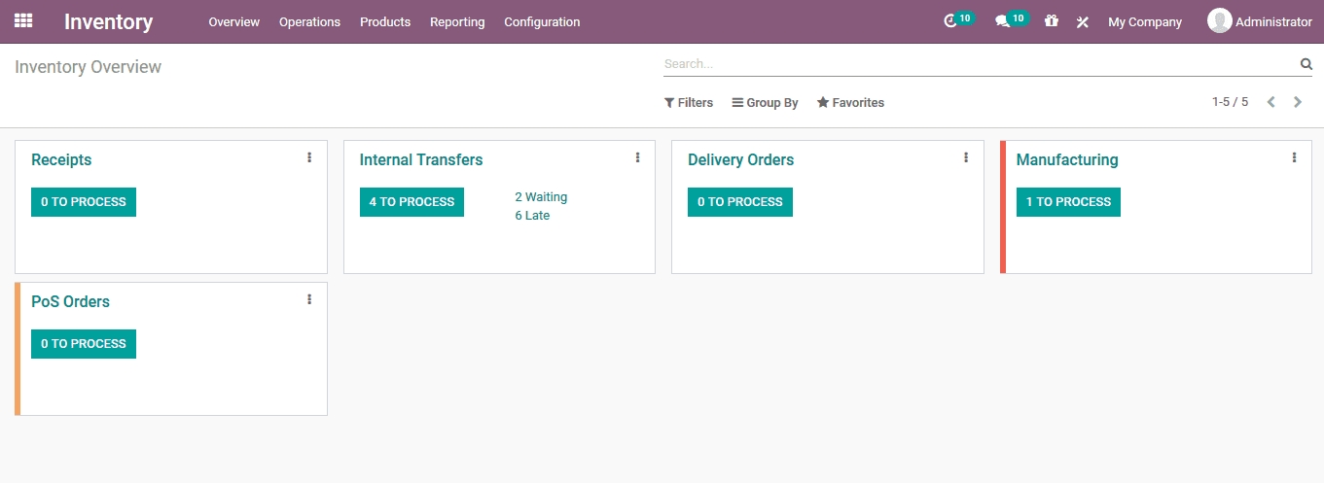Open Manufacturing card three-dot menu

point(1294,157)
